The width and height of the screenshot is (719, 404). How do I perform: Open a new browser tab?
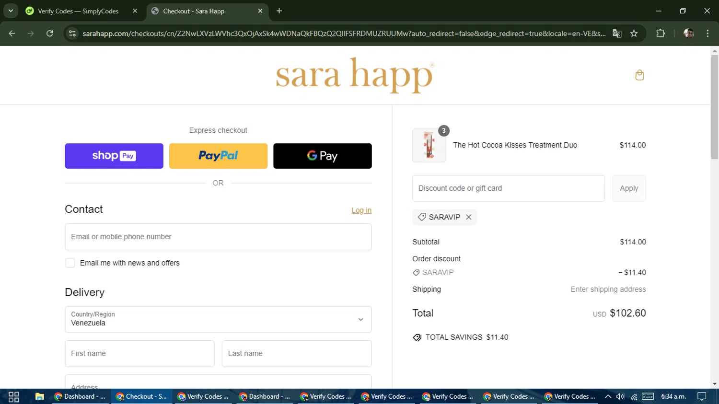279,11
